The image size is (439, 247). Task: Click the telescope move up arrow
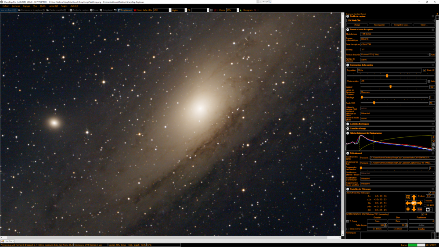pos(414,197)
